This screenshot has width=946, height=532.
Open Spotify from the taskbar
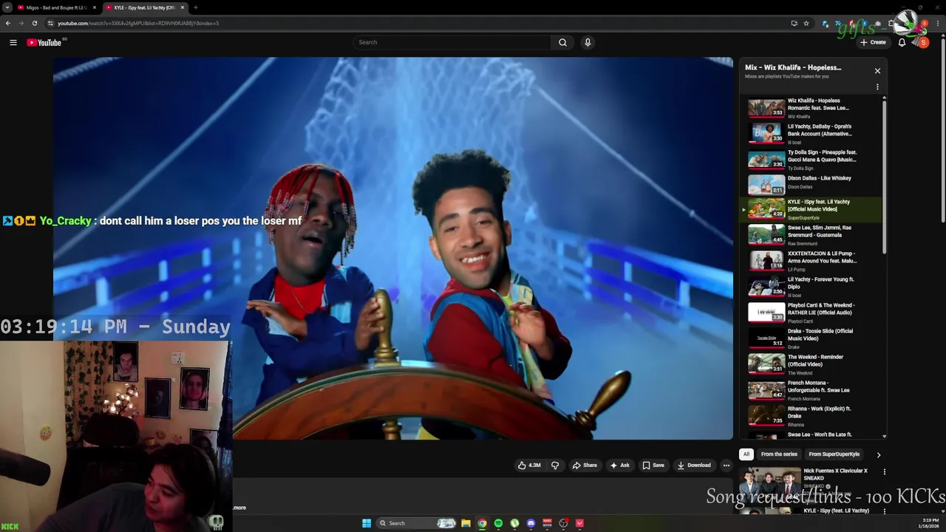click(498, 523)
